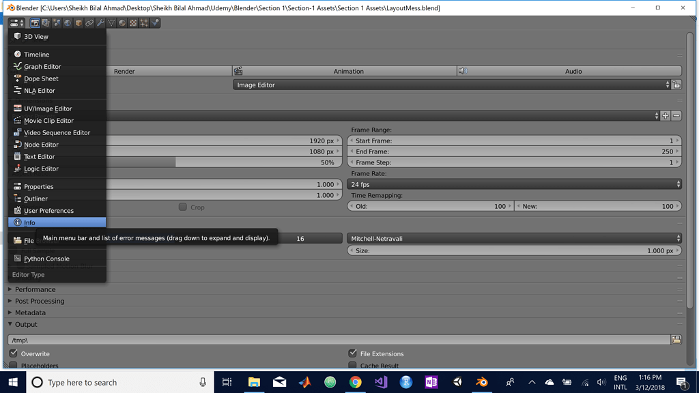The image size is (699, 393).
Task: Open OneNote from the taskbar
Action: tap(431, 382)
